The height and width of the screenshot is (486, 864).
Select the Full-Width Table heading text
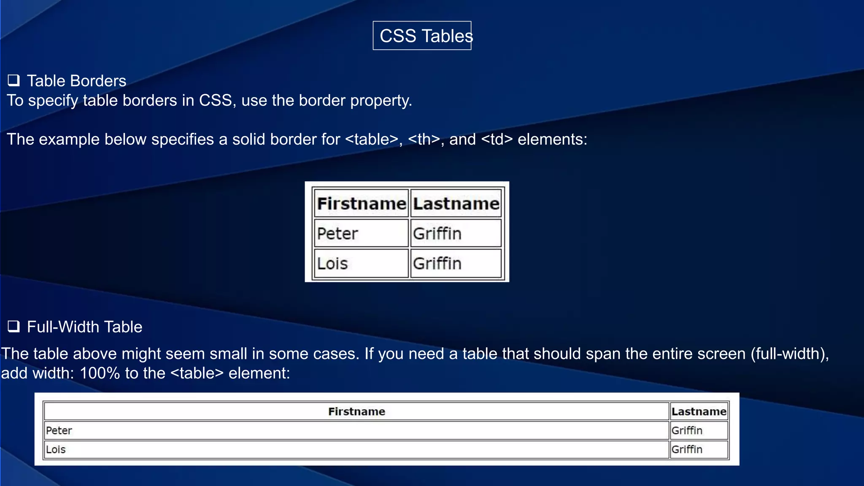[x=84, y=327]
